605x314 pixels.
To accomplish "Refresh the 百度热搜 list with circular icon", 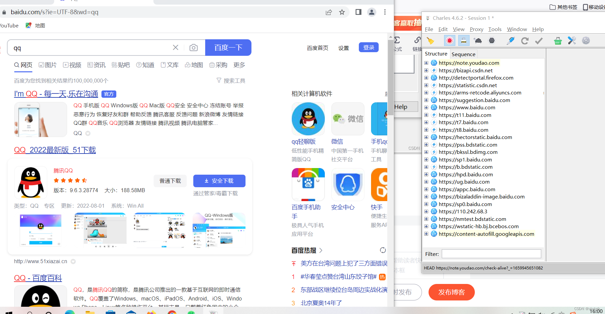I will pos(383,250).
